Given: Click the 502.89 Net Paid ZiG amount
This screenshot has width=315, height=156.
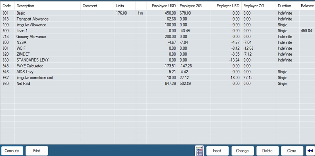Looking at the screenshot, I should pos(185,84).
